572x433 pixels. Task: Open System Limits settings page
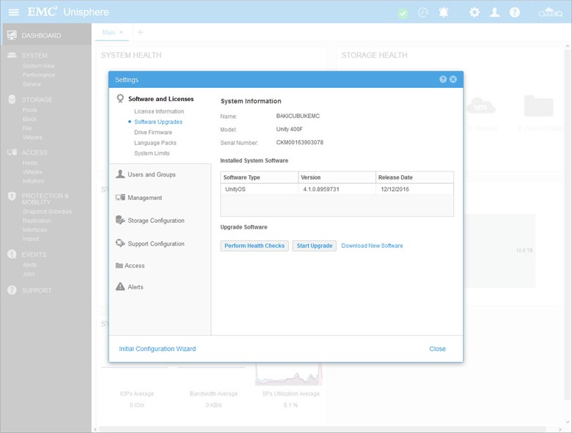(152, 153)
